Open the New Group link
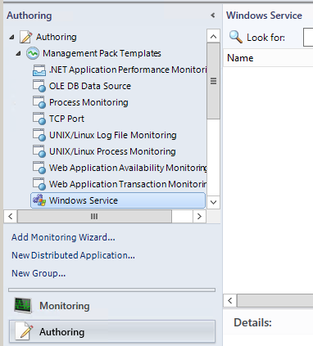 pyautogui.click(x=39, y=273)
